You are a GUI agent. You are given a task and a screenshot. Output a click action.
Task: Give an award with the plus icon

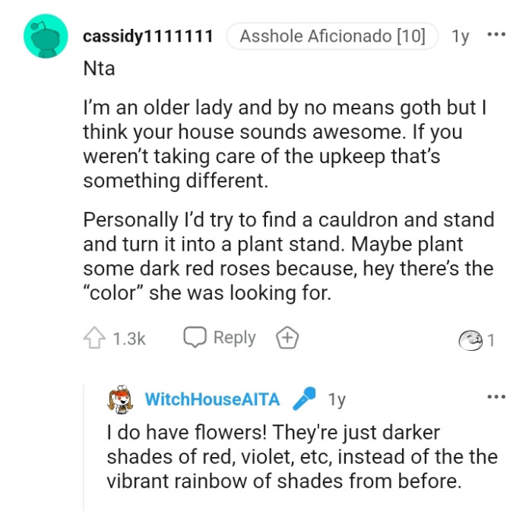click(x=287, y=339)
